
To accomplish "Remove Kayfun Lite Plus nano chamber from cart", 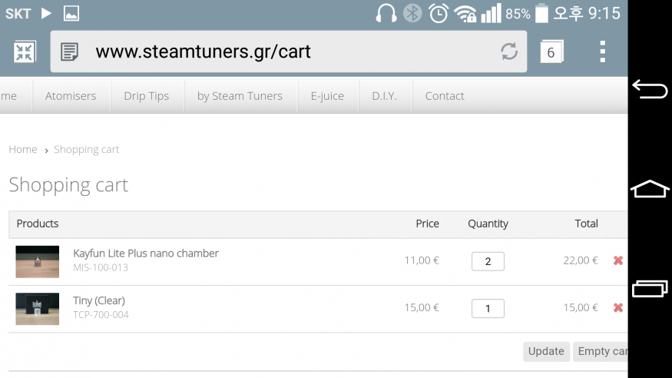I will 618,260.
